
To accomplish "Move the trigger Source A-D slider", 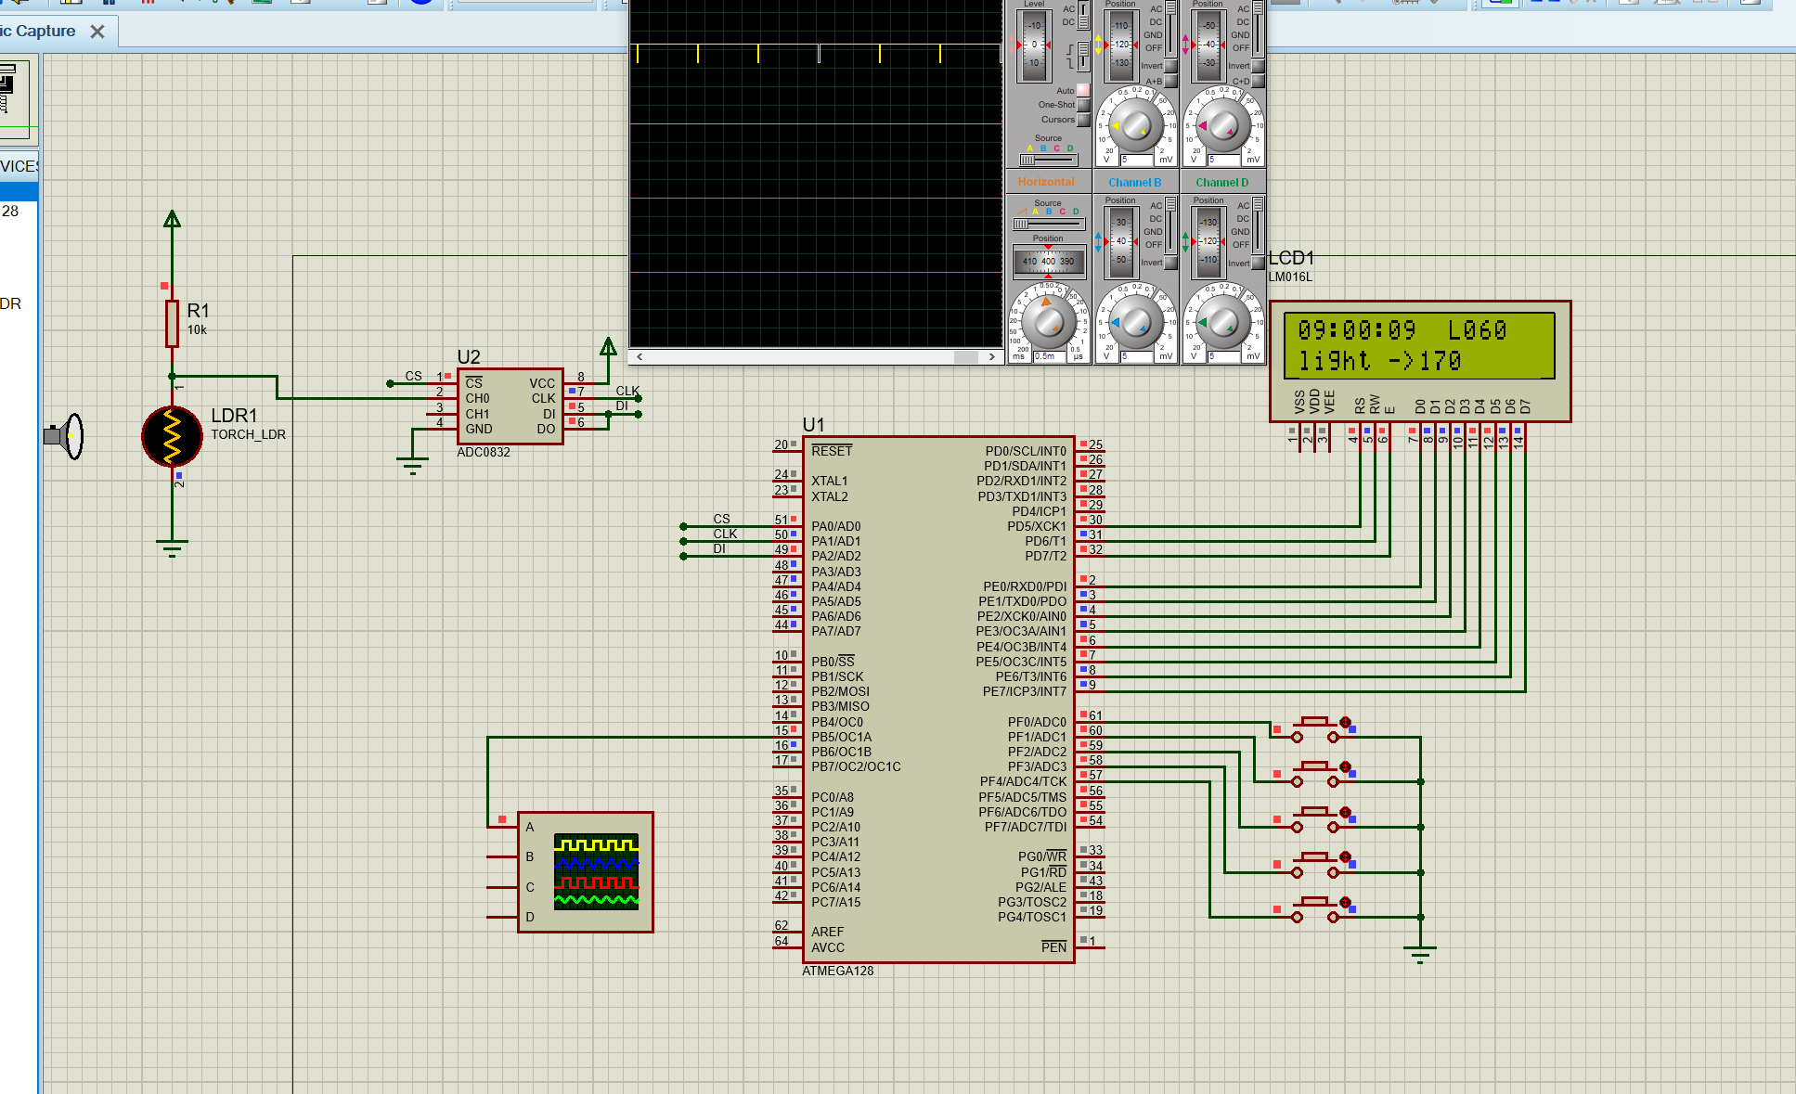I will pos(1048,160).
